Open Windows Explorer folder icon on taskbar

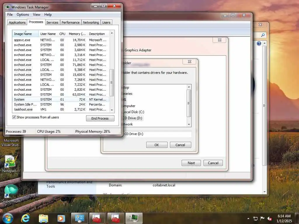[x=43, y=218]
